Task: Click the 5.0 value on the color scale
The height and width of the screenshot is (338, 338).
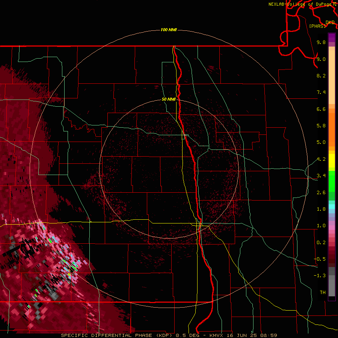Action: [321, 142]
